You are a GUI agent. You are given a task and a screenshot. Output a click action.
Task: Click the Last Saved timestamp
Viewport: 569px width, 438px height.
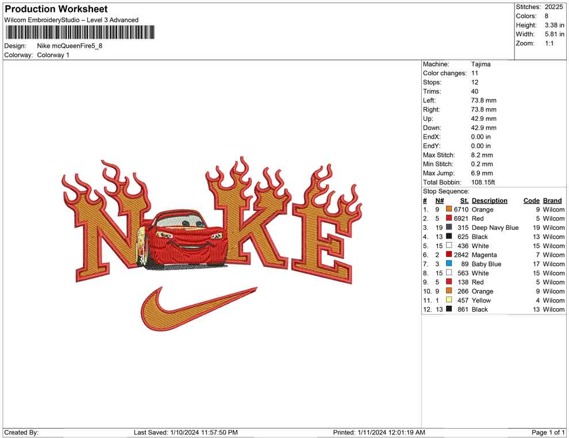click(x=186, y=432)
